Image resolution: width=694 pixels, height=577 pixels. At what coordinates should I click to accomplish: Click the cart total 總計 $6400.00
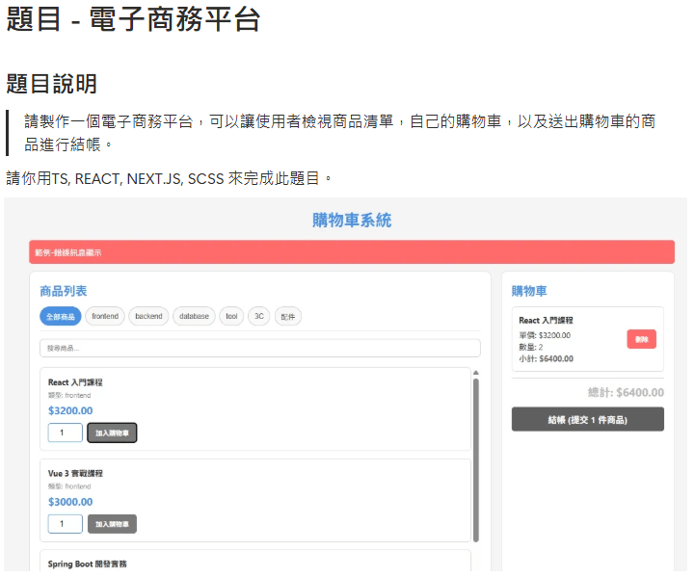click(x=626, y=392)
